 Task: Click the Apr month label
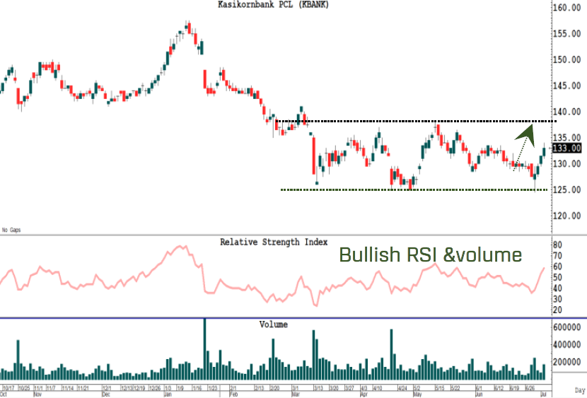(364, 394)
